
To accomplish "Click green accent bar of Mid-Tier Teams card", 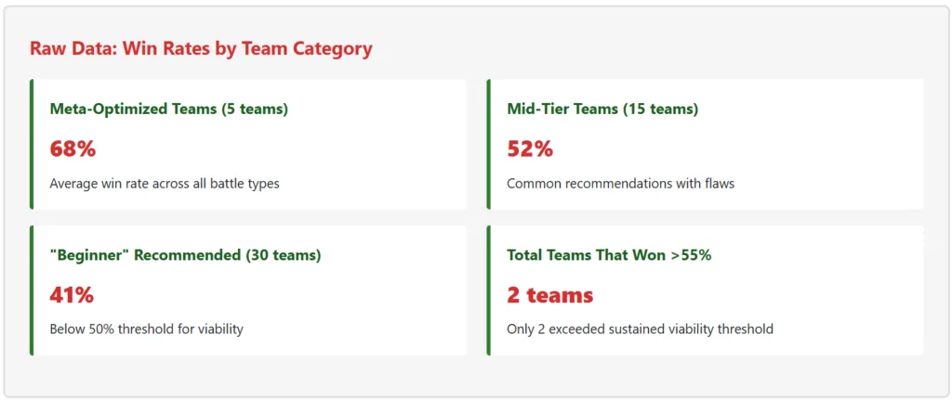I will pos(489,144).
